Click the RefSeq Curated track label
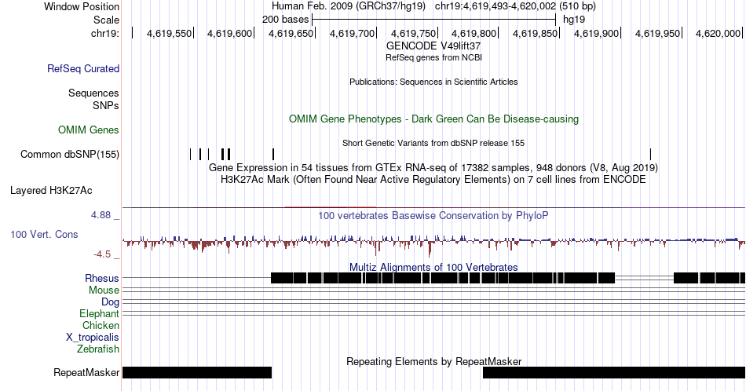The width and height of the screenshot is (746, 391). 83,68
